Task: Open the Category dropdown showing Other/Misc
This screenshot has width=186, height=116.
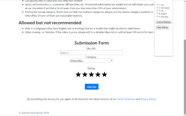Action: click(x=91, y=61)
